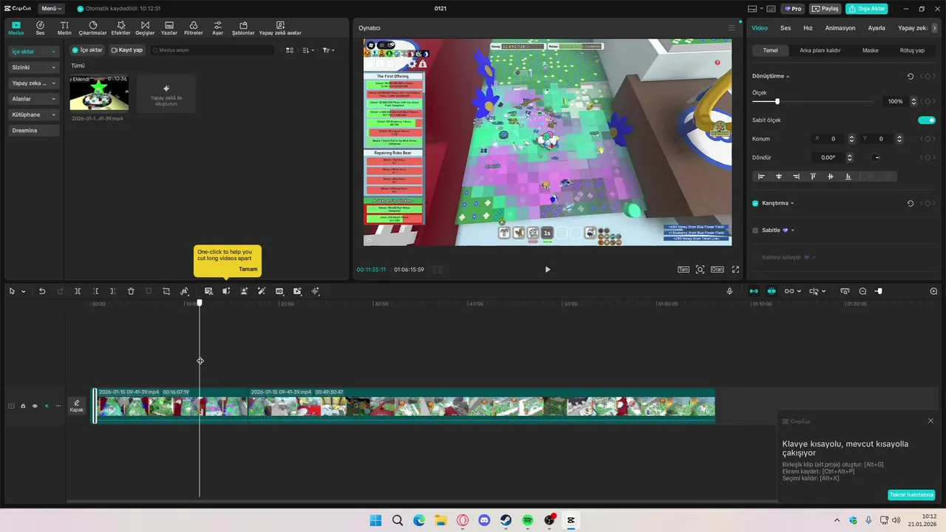The height and width of the screenshot is (532, 946).
Task: Open Discord from the taskbar
Action: pos(484,520)
